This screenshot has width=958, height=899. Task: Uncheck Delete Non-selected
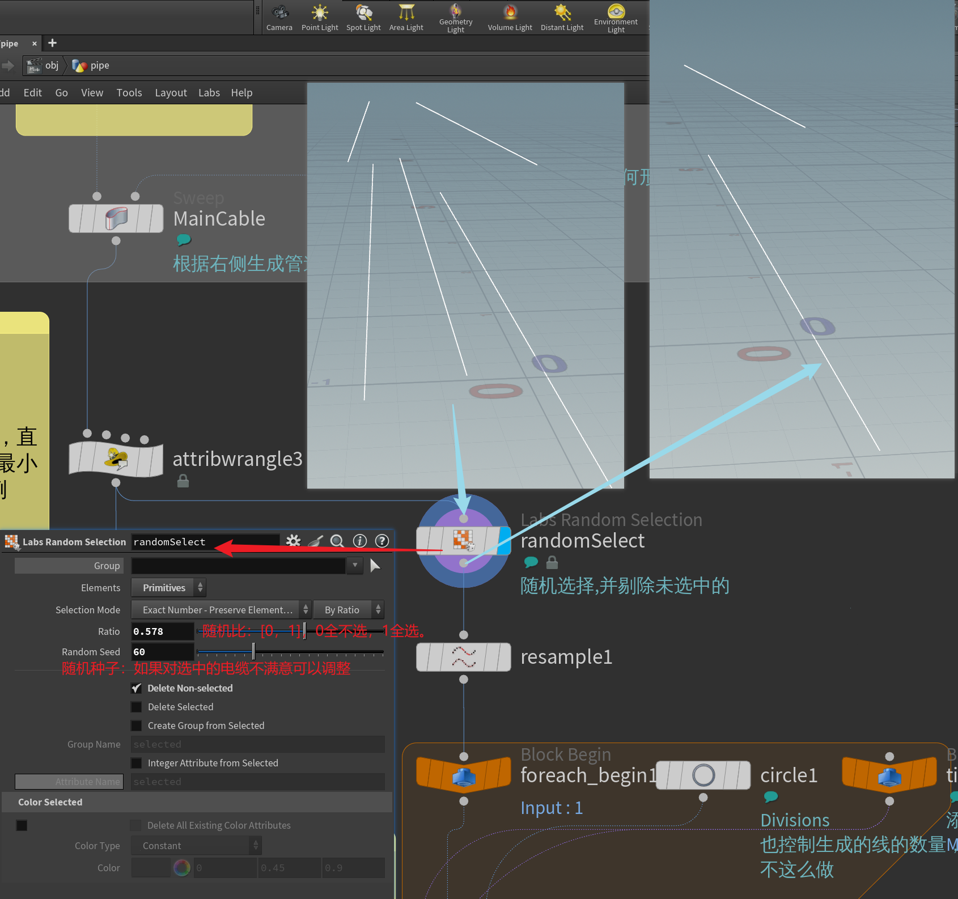(x=137, y=688)
